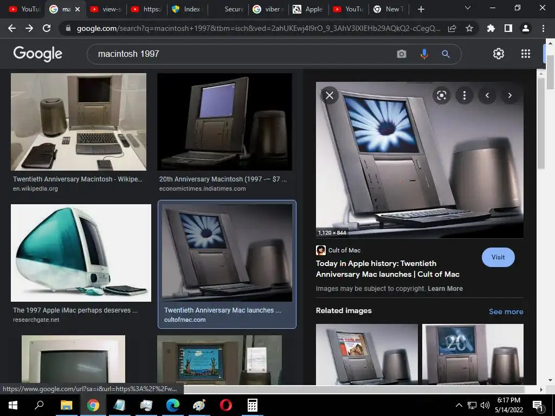Screen dimensions: 555x416
Task: Open the notification center icon
Action: 538,405
